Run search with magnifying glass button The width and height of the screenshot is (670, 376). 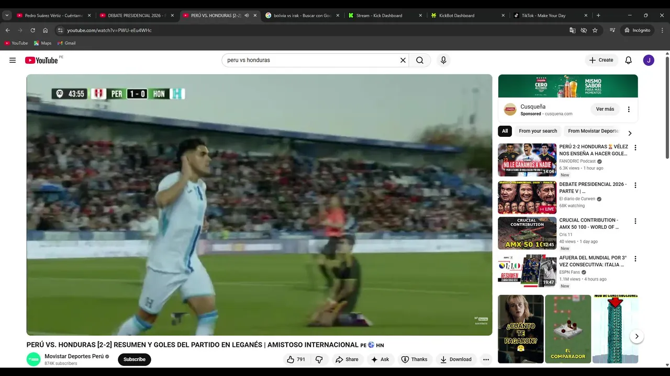[420, 60]
